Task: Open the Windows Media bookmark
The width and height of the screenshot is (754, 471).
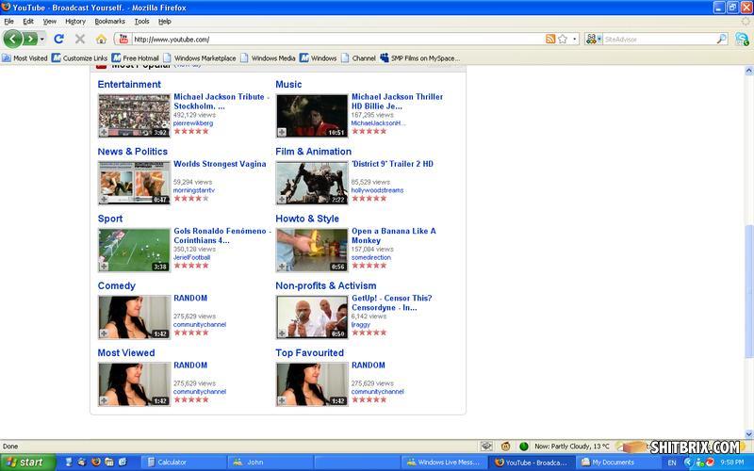Action: pyautogui.click(x=268, y=58)
